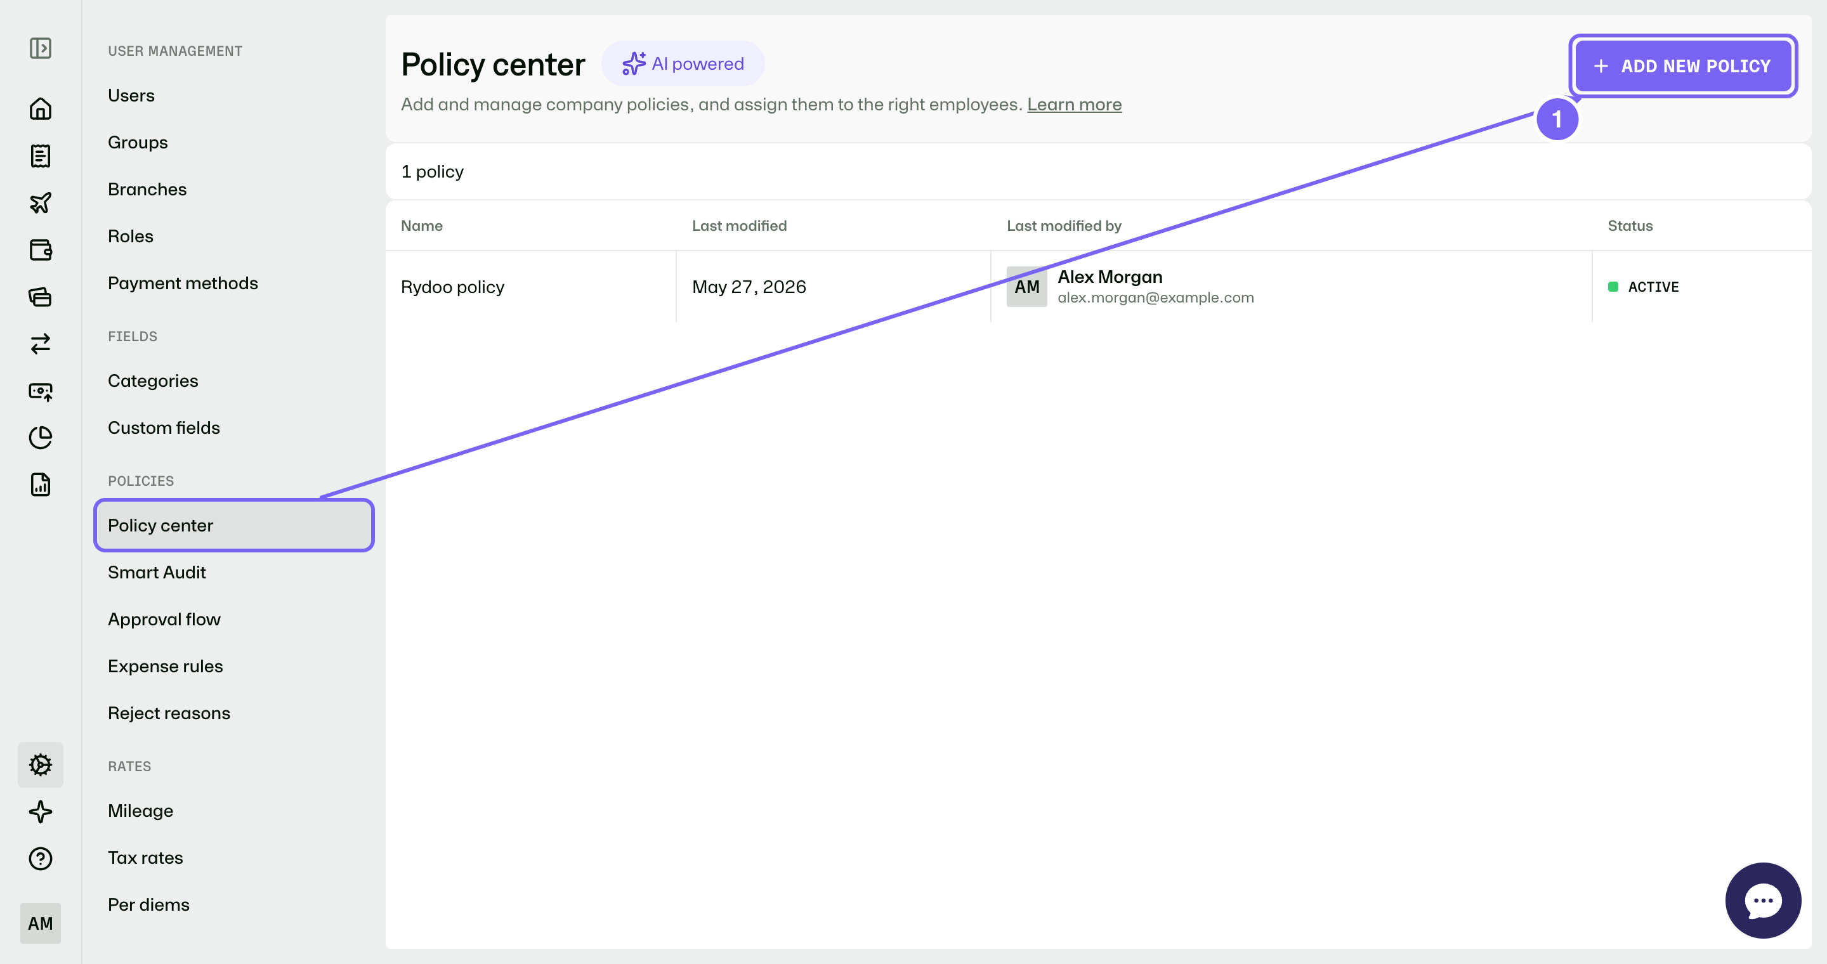Open Mileage rates page
The height and width of the screenshot is (964, 1827).
point(140,811)
